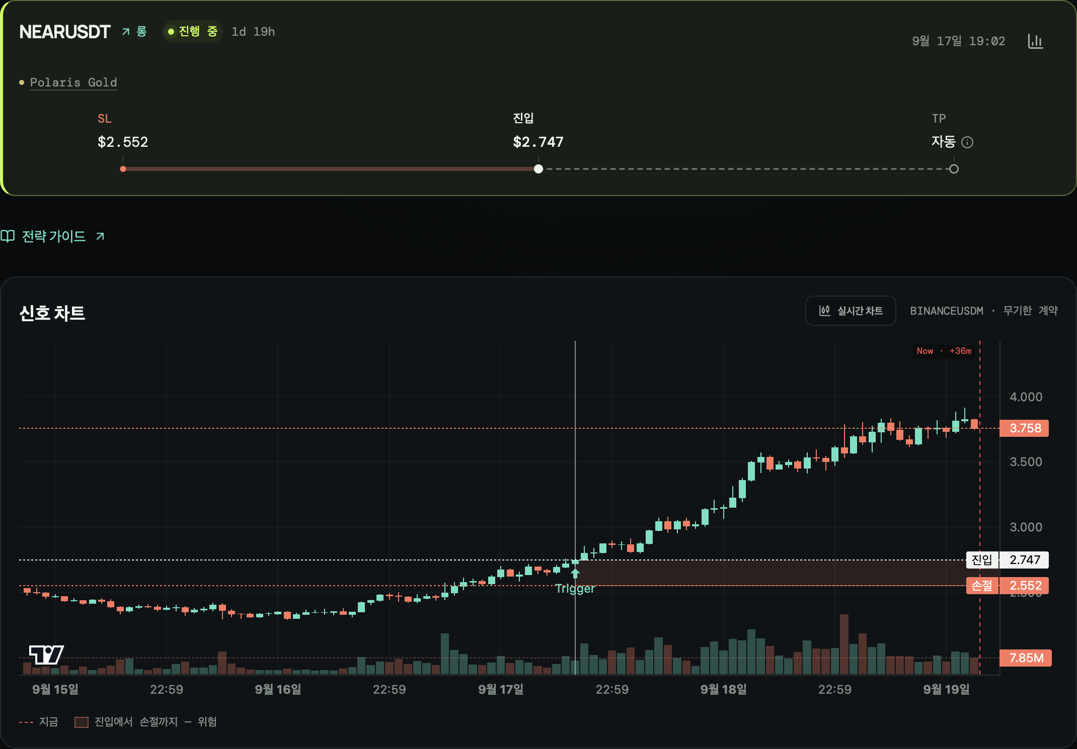1077x749 pixels.
Task: Click the 3.758 current price label
Action: 1024,428
